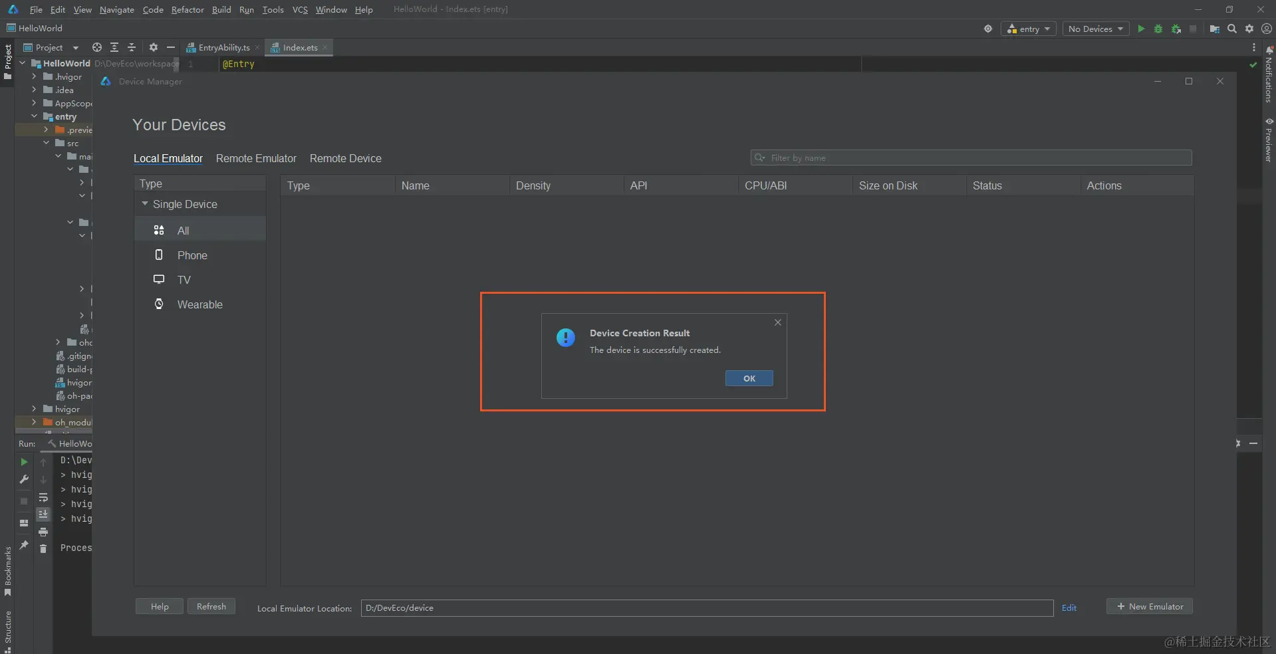Rerun the build in Run panel
Viewport: 1276px width, 654px height.
point(24,462)
